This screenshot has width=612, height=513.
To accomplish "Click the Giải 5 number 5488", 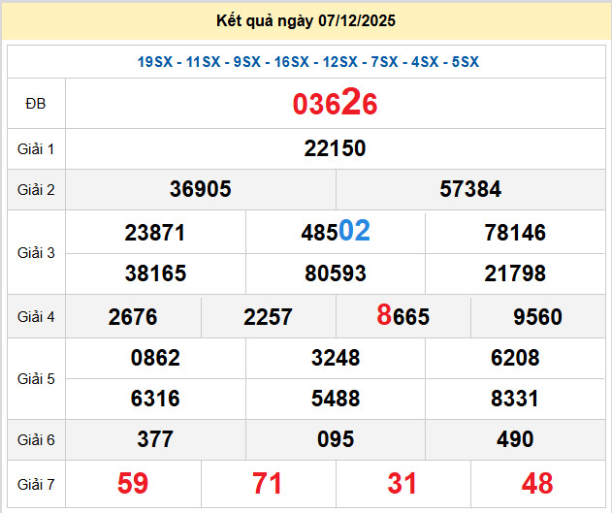I will click(336, 399).
